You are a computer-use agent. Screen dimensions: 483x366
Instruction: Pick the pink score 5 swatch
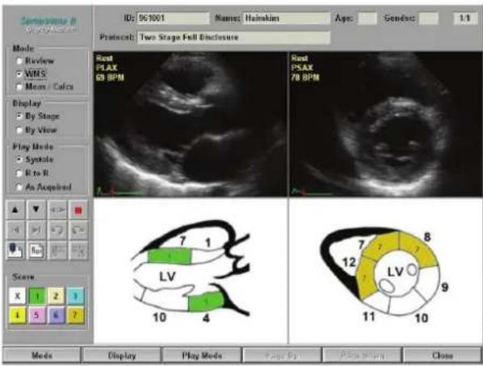(x=37, y=315)
